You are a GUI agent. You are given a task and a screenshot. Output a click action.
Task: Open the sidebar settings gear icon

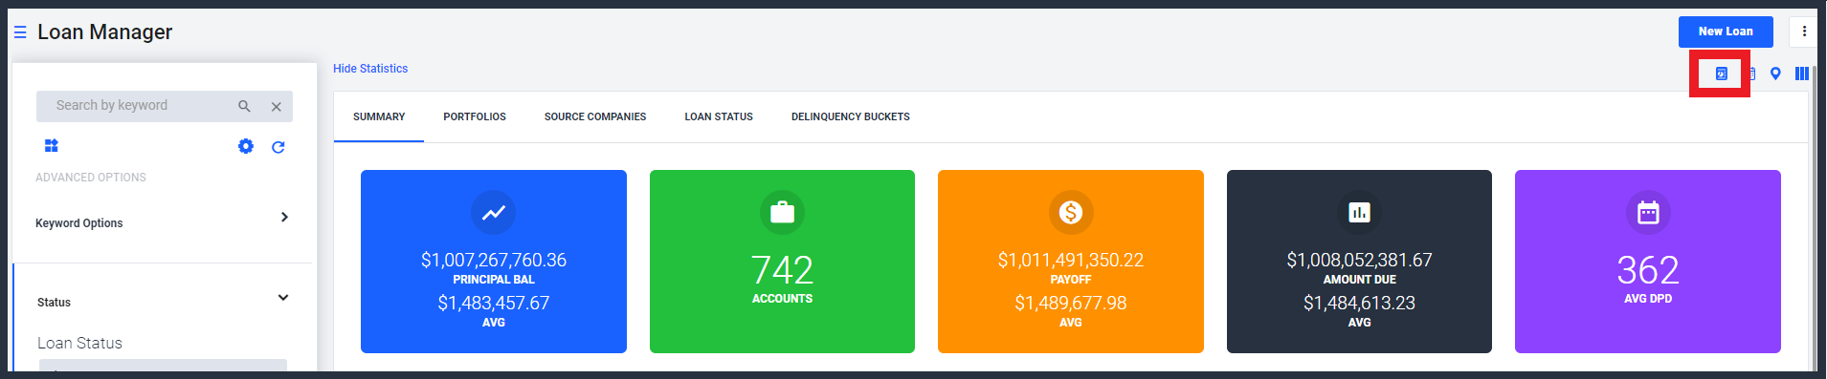point(246,146)
